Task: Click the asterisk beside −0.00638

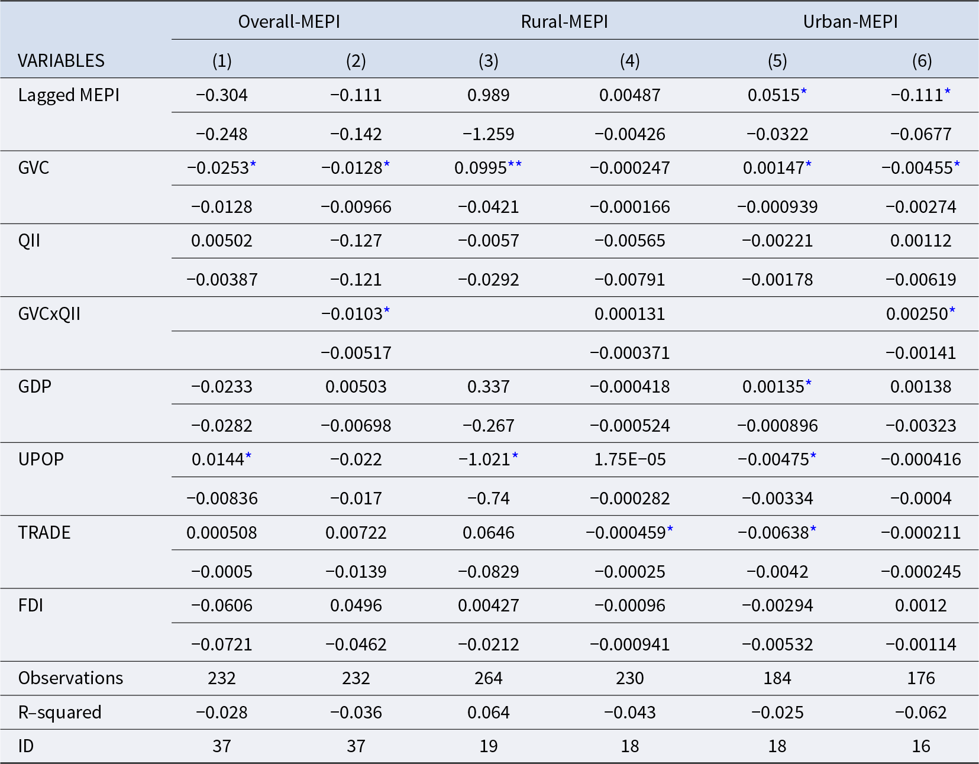Action: [x=813, y=530]
